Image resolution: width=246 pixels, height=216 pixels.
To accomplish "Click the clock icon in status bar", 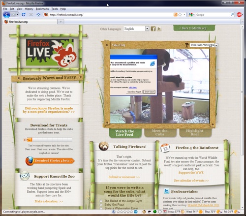I will 160,212.
